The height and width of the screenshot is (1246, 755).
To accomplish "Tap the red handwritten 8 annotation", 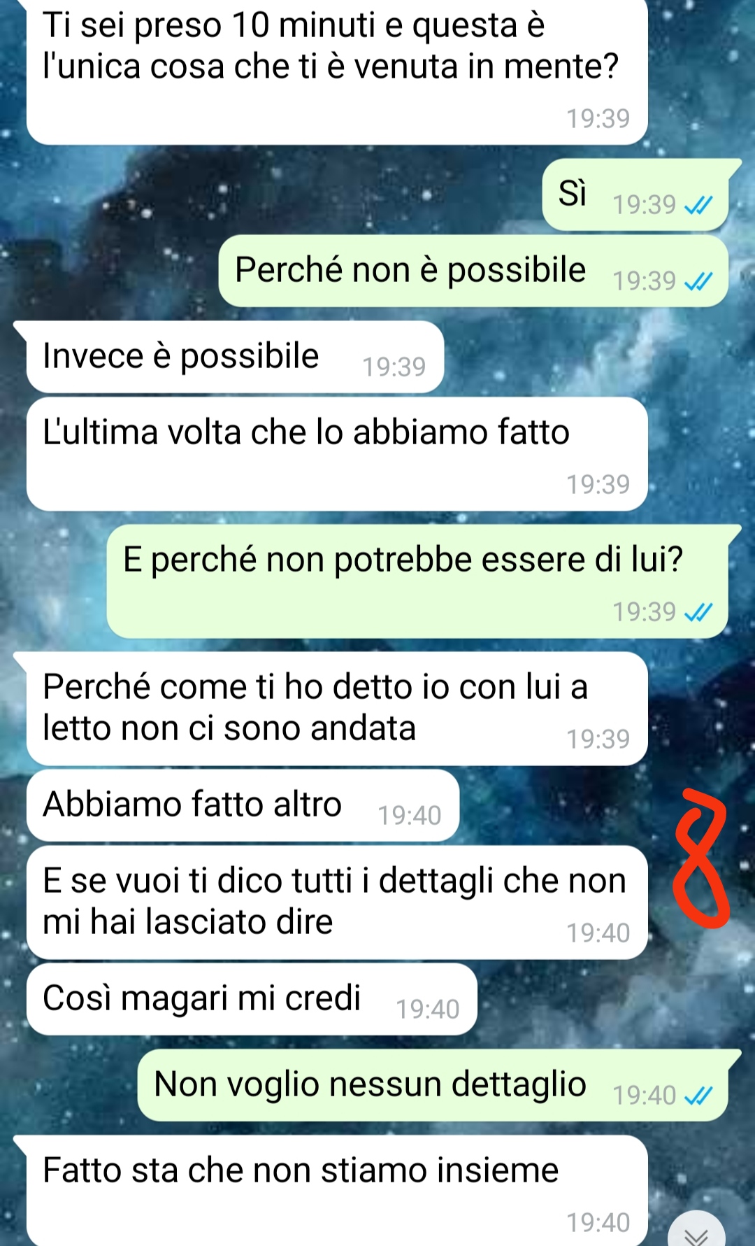I will click(x=700, y=858).
